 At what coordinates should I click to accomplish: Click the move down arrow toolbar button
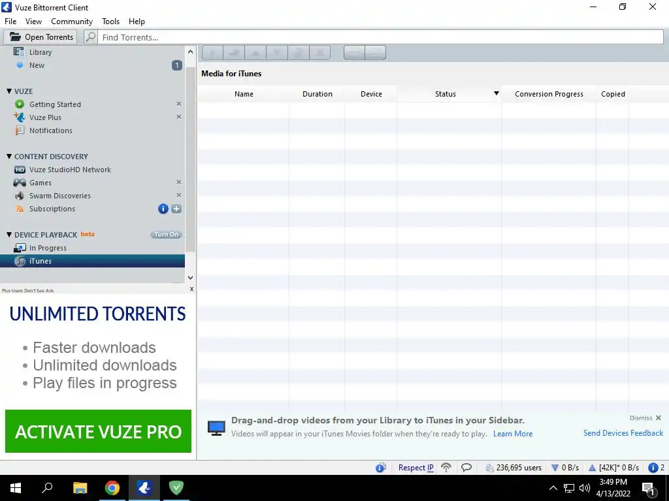pyautogui.click(x=276, y=53)
